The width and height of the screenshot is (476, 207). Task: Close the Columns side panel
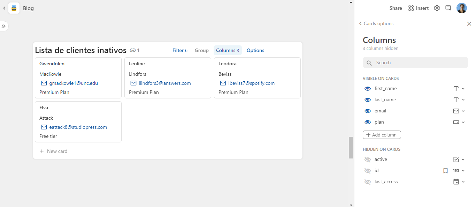click(469, 24)
